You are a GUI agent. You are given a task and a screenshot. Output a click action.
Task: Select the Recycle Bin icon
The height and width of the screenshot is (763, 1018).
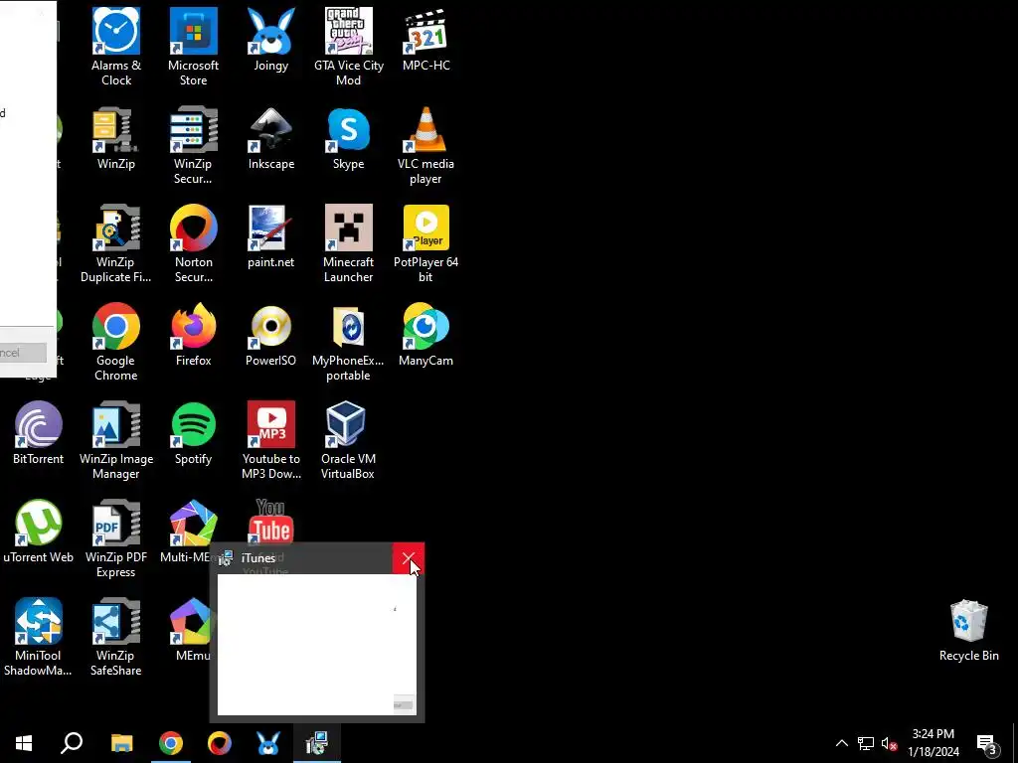coord(968,631)
